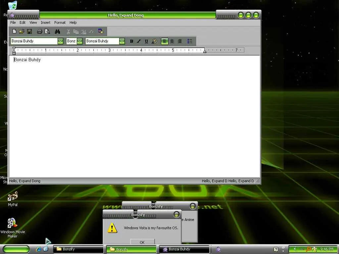Toggle Bold formatting
The width and height of the screenshot is (339, 254).
pos(131,41)
